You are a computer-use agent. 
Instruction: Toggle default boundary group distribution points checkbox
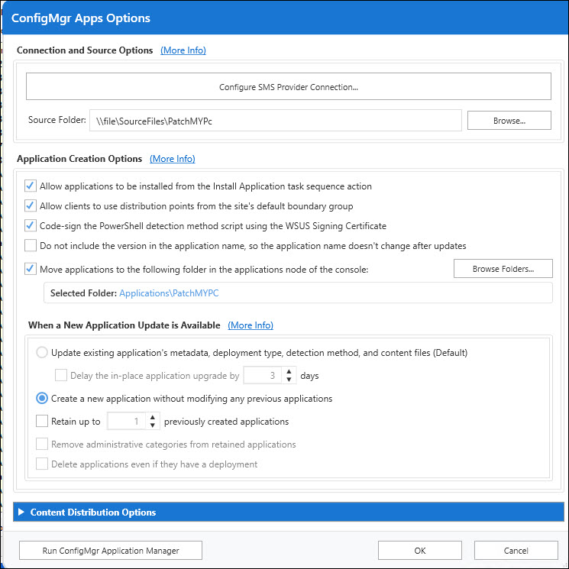coord(31,205)
